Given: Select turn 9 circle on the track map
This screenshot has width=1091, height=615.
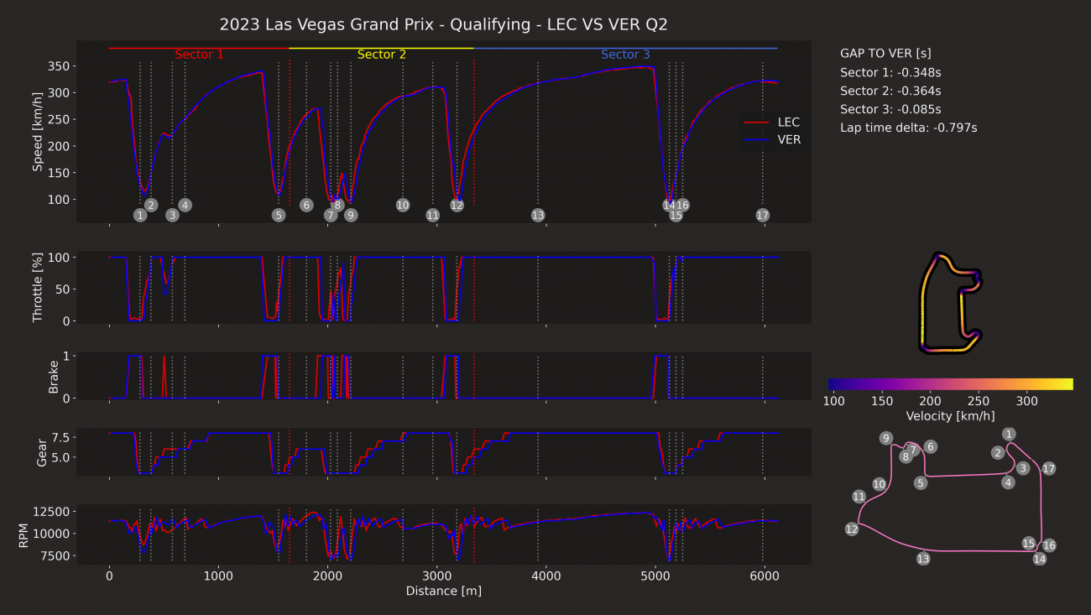Looking at the screenshot, I should [x=885, y=438].
